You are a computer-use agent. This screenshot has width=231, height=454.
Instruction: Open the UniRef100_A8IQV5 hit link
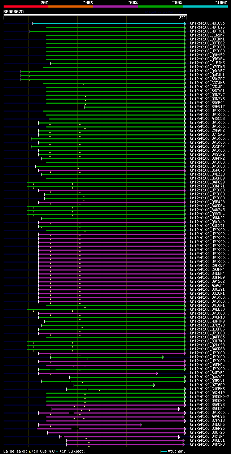click(207, 23)
